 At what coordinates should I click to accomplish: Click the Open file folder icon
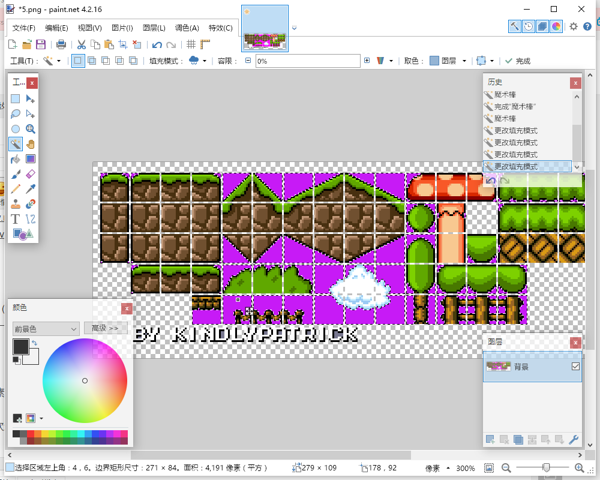coord(27,44)
